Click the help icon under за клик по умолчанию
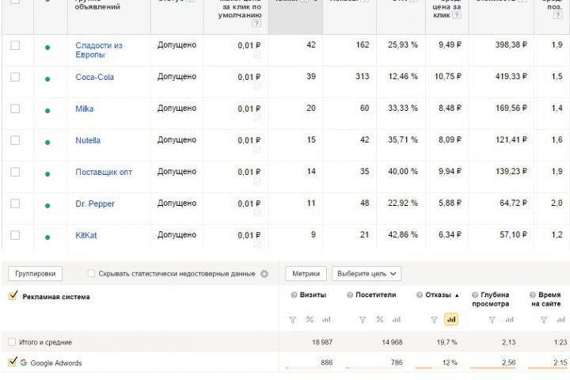The height and width of the screenshot is (380, 570). (256, 23)
